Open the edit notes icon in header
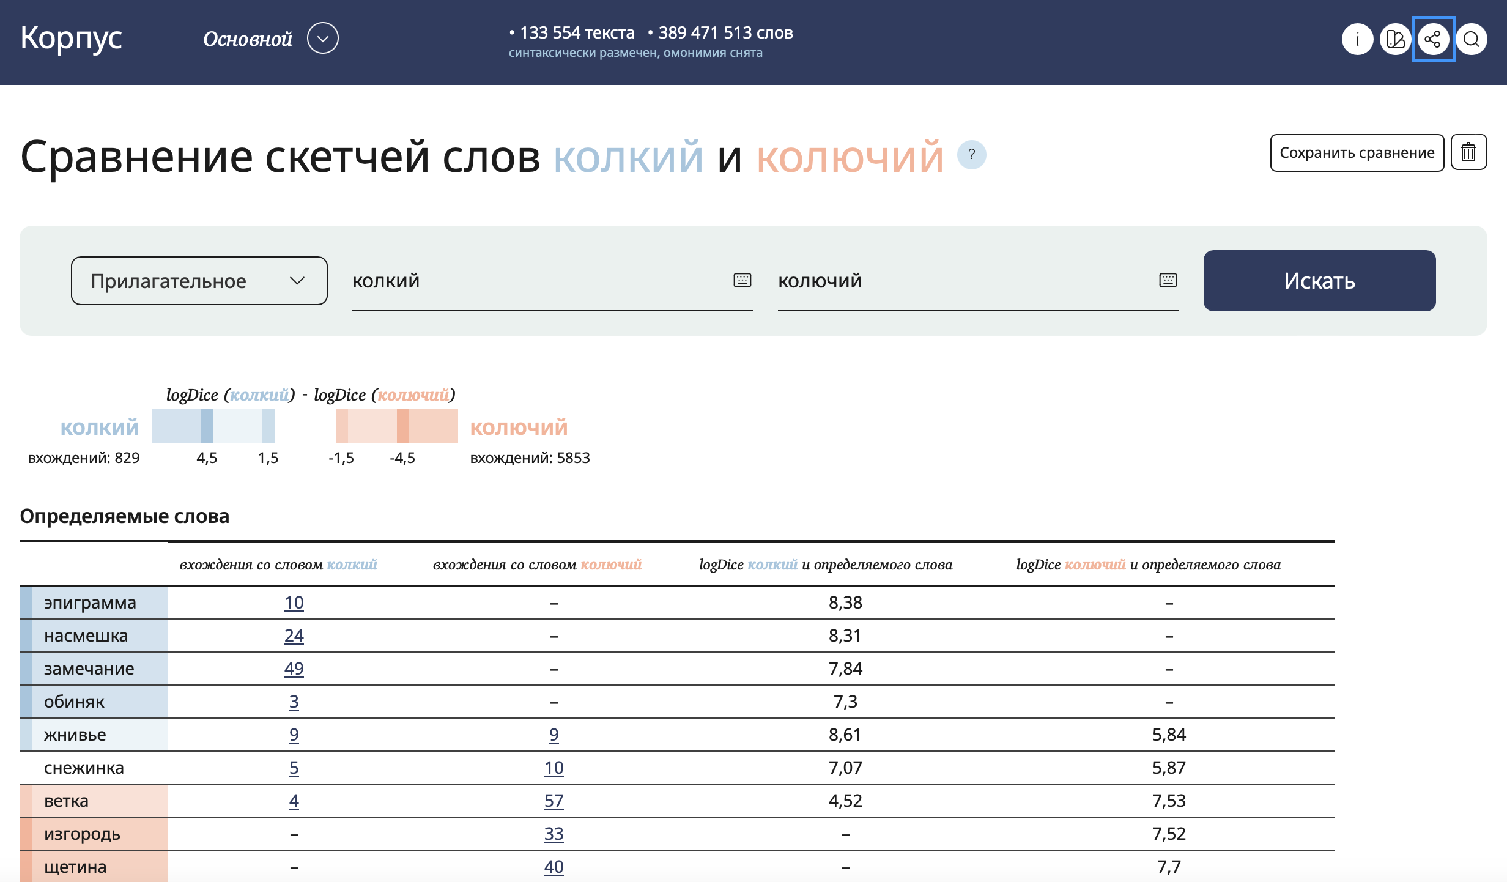The width and height of the screenshot is (1507, 882). (1395, 40)
